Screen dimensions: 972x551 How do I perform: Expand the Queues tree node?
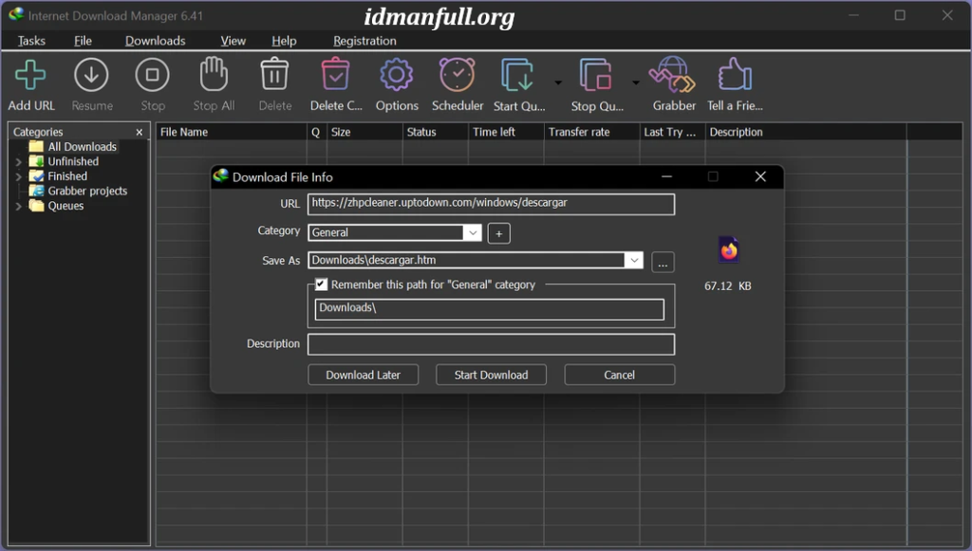[18, 206]
